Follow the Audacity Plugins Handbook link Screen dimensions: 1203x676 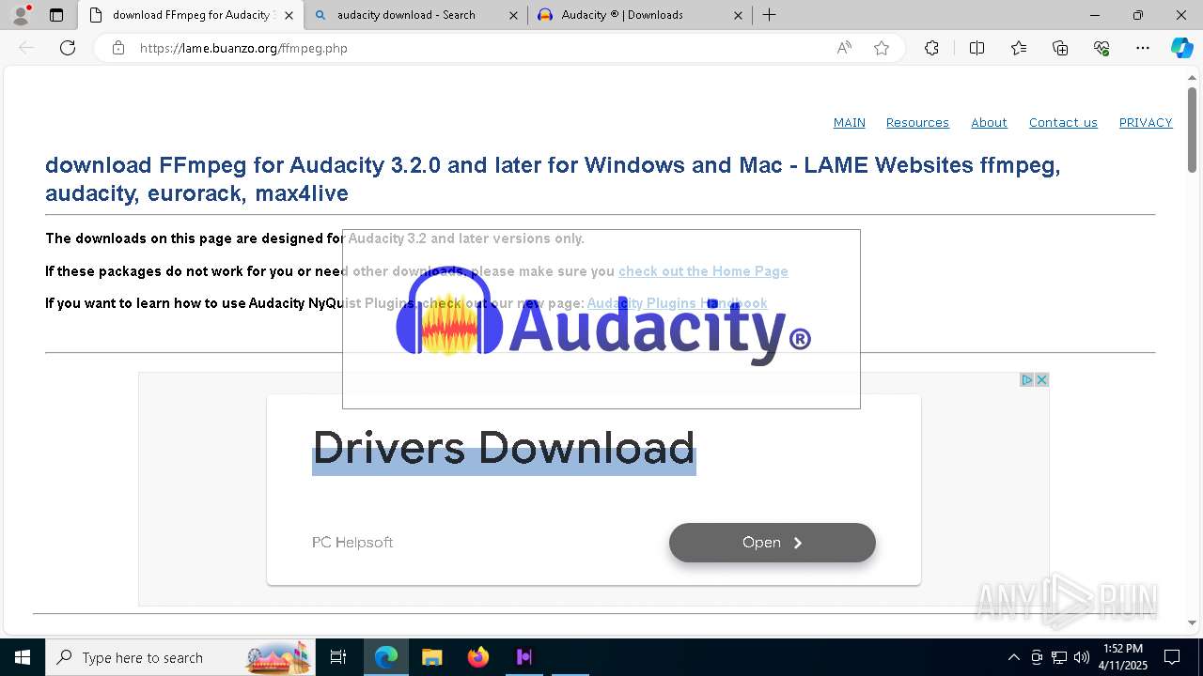click(677, 303)
